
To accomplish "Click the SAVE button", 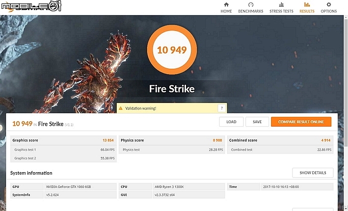I will tap(257, 122).
